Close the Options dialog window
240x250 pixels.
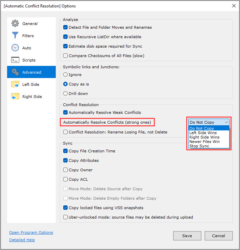click(234, 6)
